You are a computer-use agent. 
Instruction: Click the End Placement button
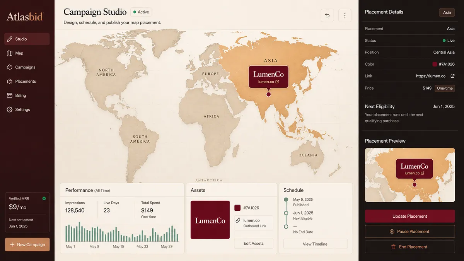(410, 247)
